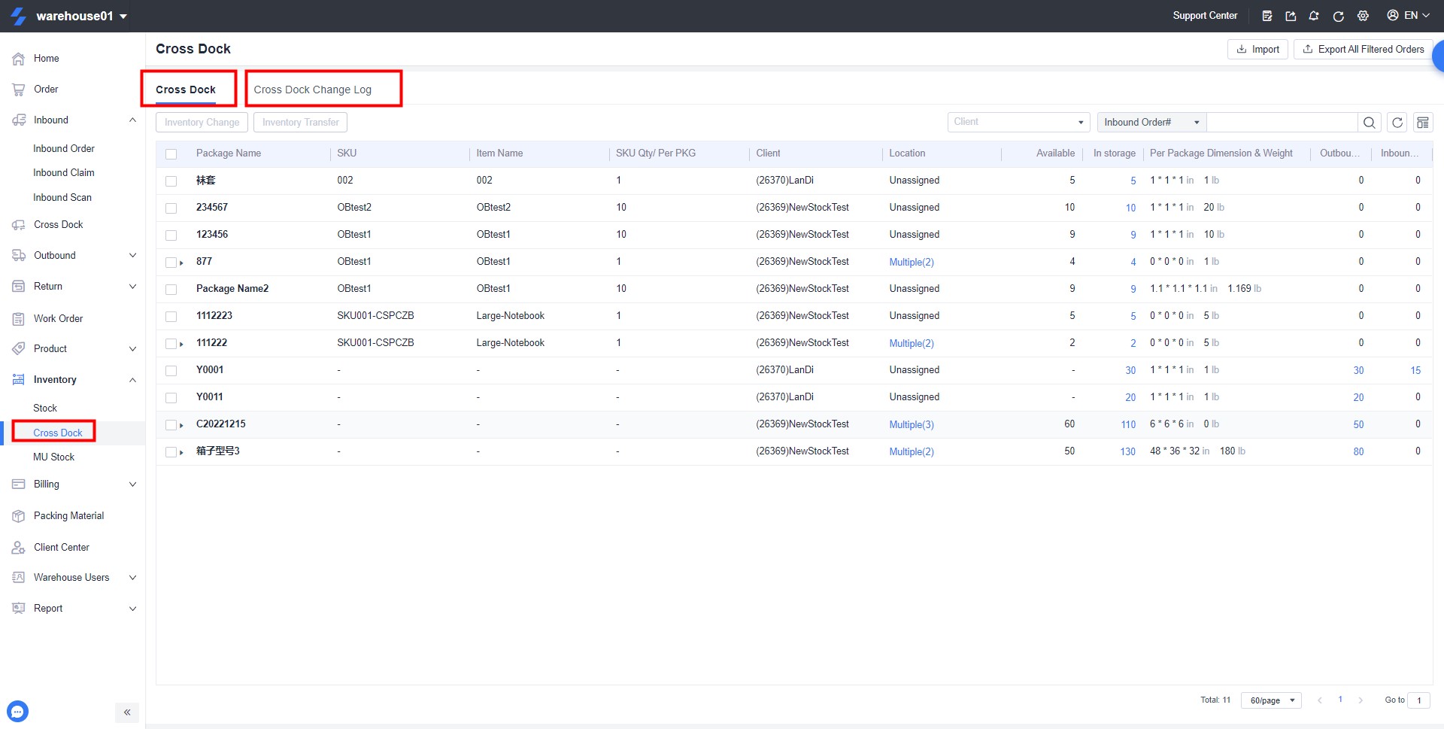Select the checkbox for package Y0001
Screen dimensions: 1444x729
click(171, 370)
